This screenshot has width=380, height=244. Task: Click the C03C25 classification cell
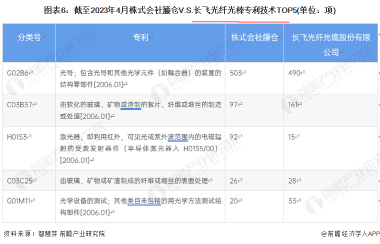pyautogui.click(x=21, y=180)
